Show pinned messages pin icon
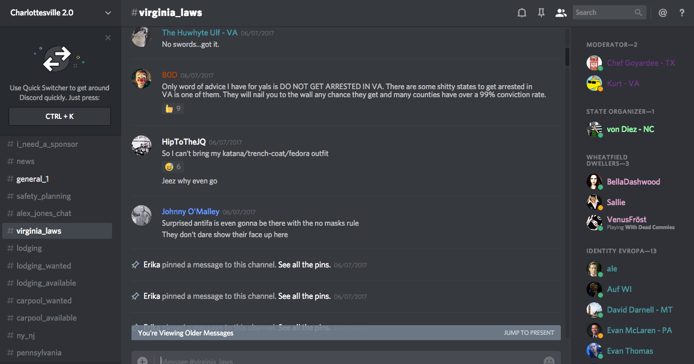Viewport: 694px width, 364px height. pyautogui.click(x=541, y=13)
